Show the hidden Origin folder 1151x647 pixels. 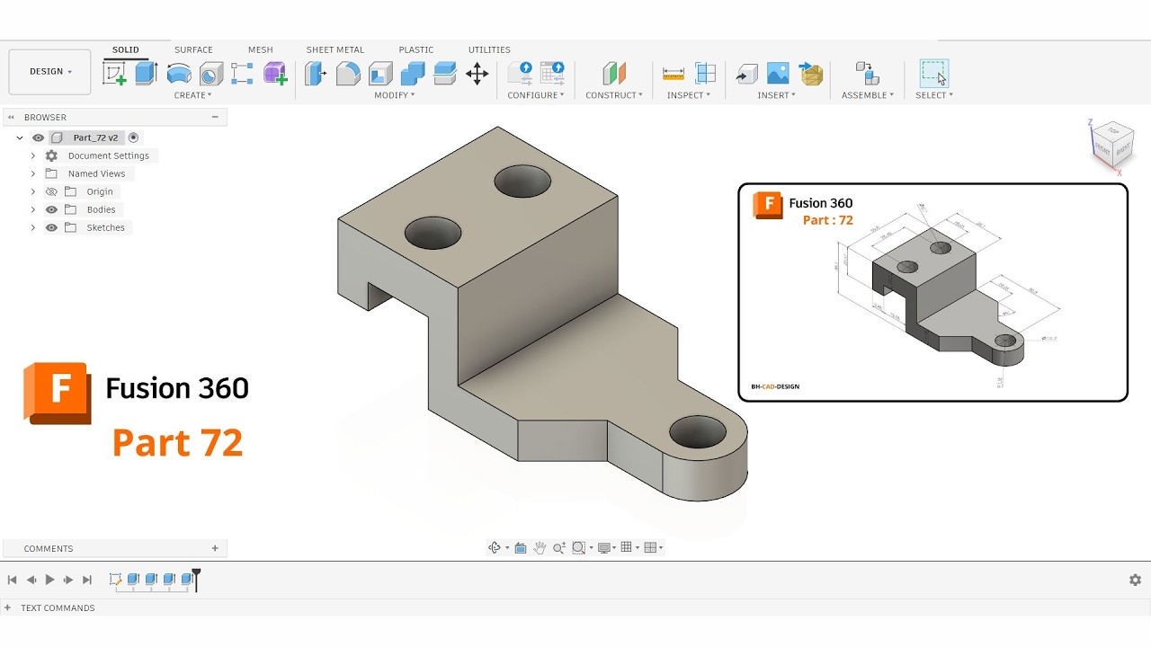coord(51,191)
